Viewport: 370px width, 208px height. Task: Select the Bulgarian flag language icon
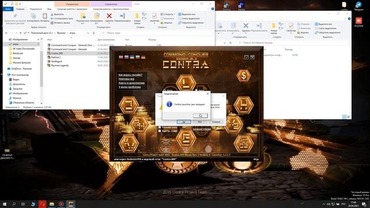click(x=138, y=57)
